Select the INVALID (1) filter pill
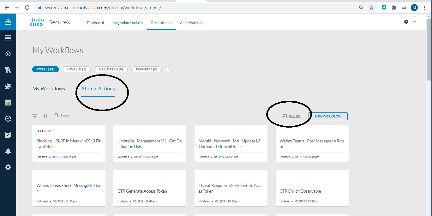 click(77, 69)
